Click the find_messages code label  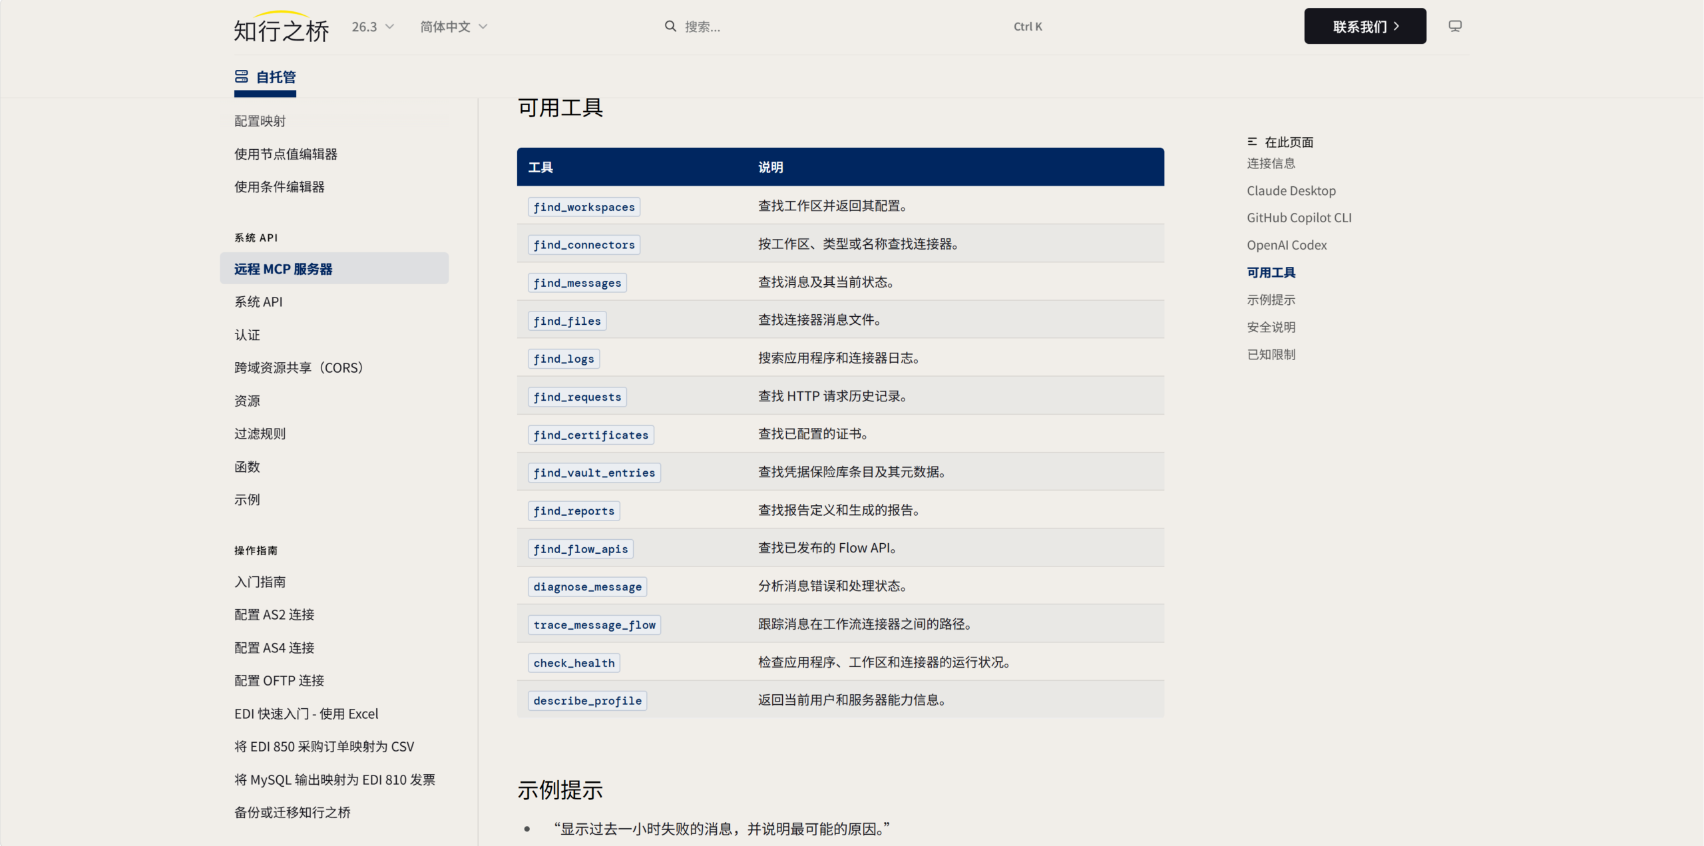pyautogui.click(x=577, y=283)
